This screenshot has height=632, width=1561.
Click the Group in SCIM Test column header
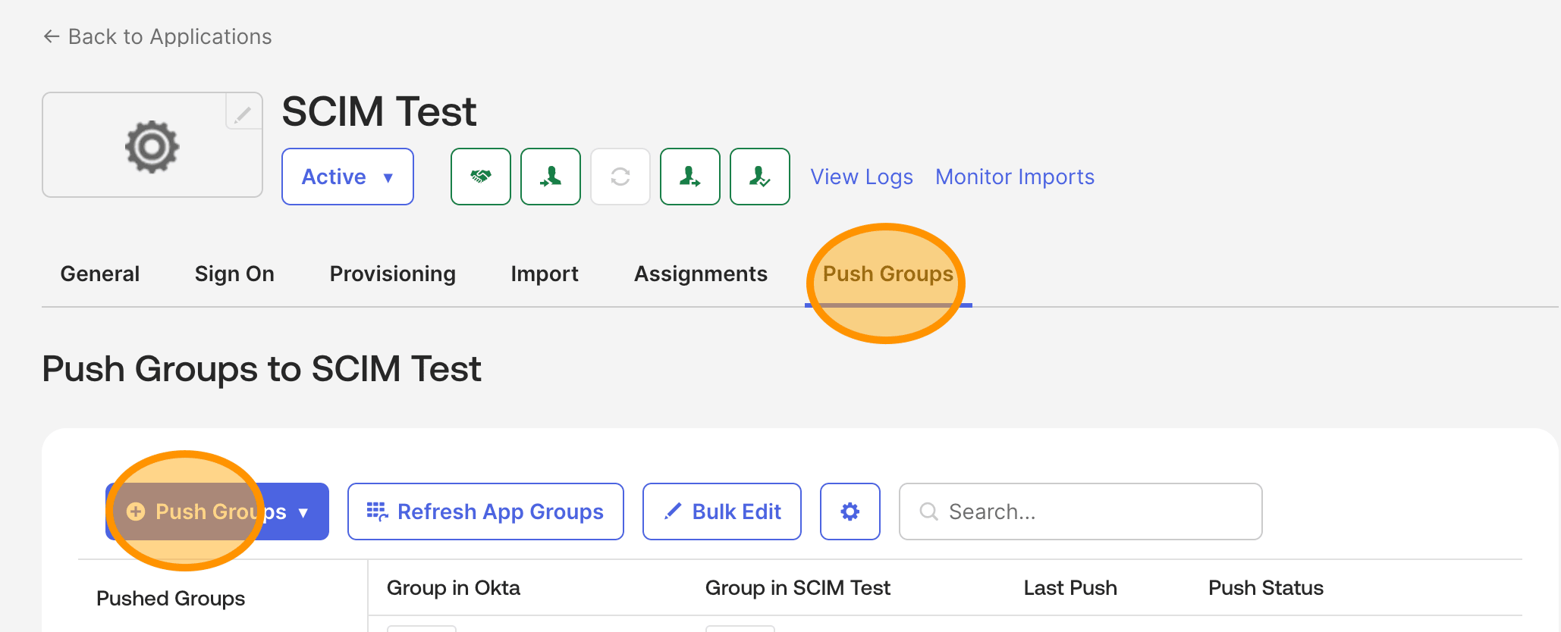798,588
